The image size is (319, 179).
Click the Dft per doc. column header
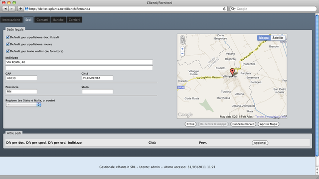click(x=15, y=143)
